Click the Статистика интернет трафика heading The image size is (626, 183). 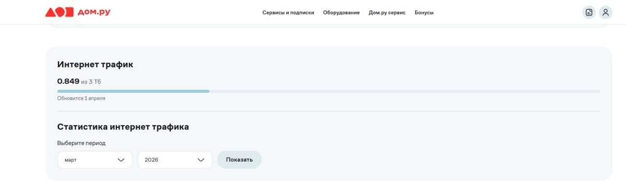[x=123, y=127]
